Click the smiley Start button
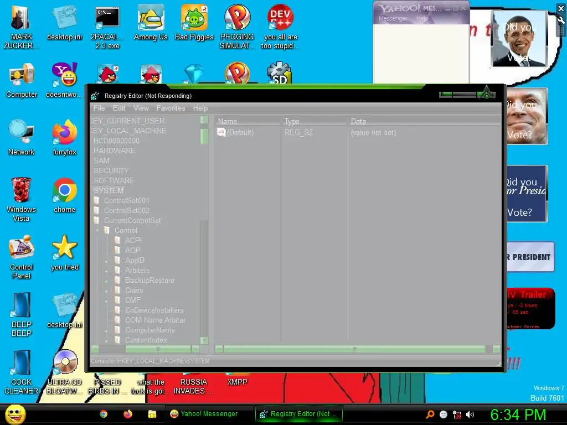This screenshot has height=425, width=567. [16, 414]
